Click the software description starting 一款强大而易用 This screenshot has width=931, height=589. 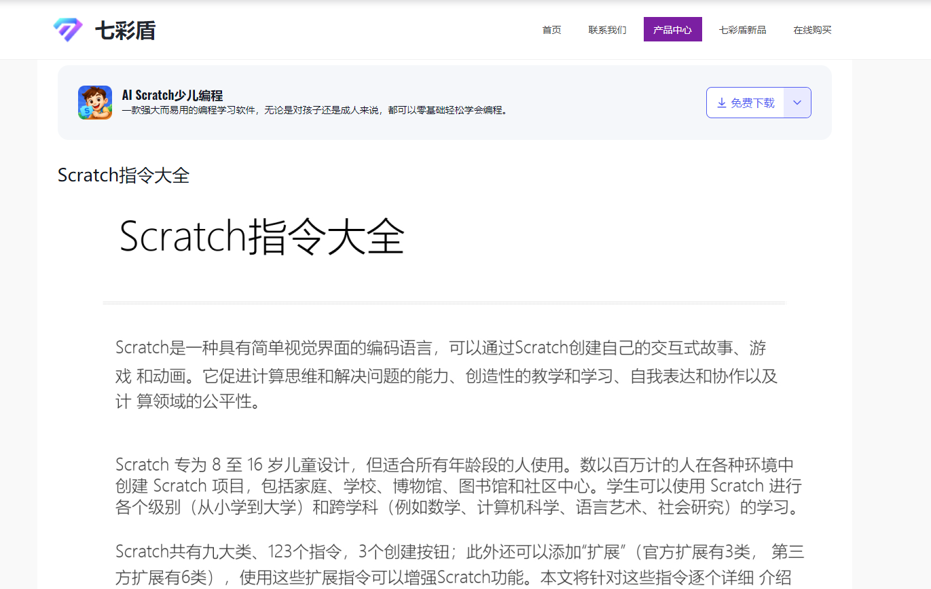(x=314, y=110)
